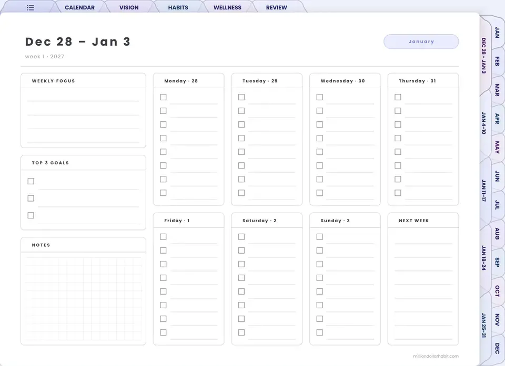Open the APR month side tab
Screen dimensions: 505x366
497,119
